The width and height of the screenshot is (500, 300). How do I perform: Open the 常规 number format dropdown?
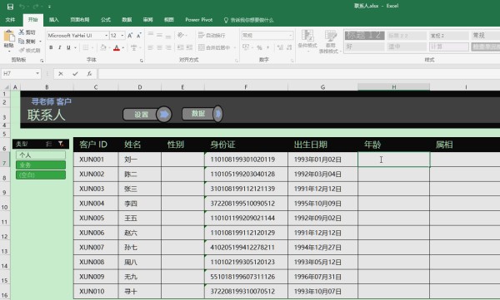(x=291, y=35)
